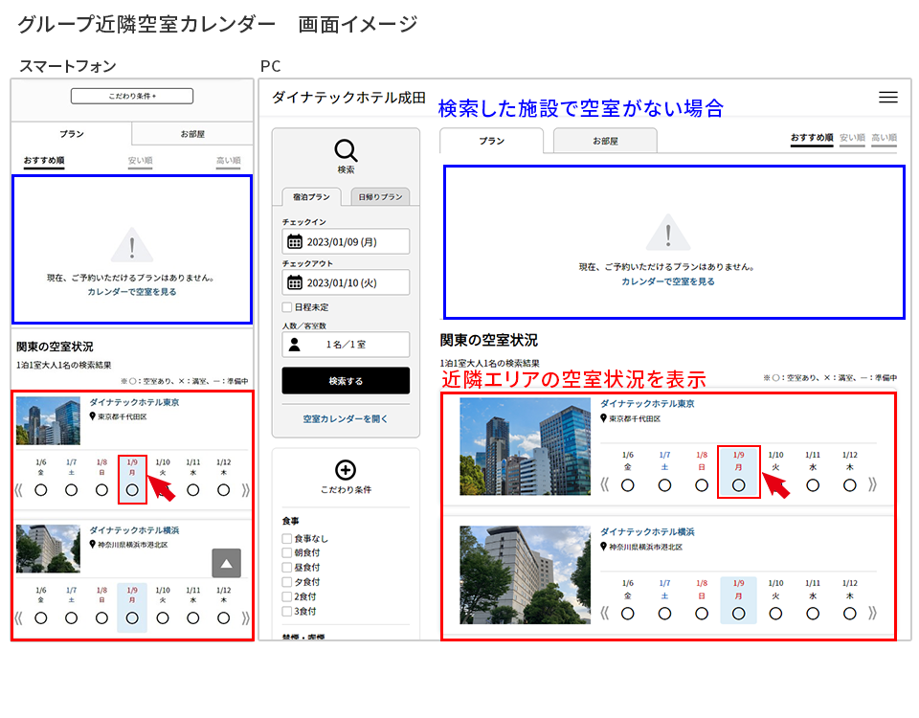Open the hamburger menu in PC view
This screenshot has width=919, height=718.
888,98
